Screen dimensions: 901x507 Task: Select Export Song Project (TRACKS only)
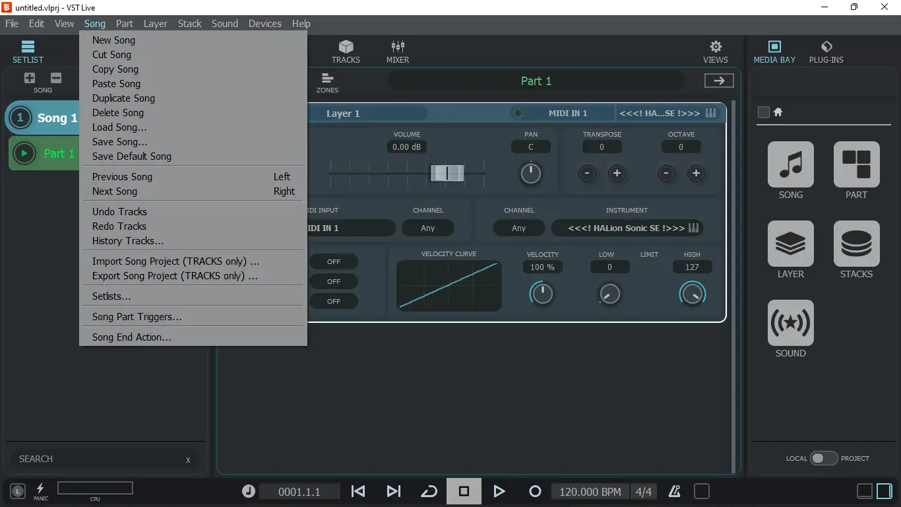(193, 276)
